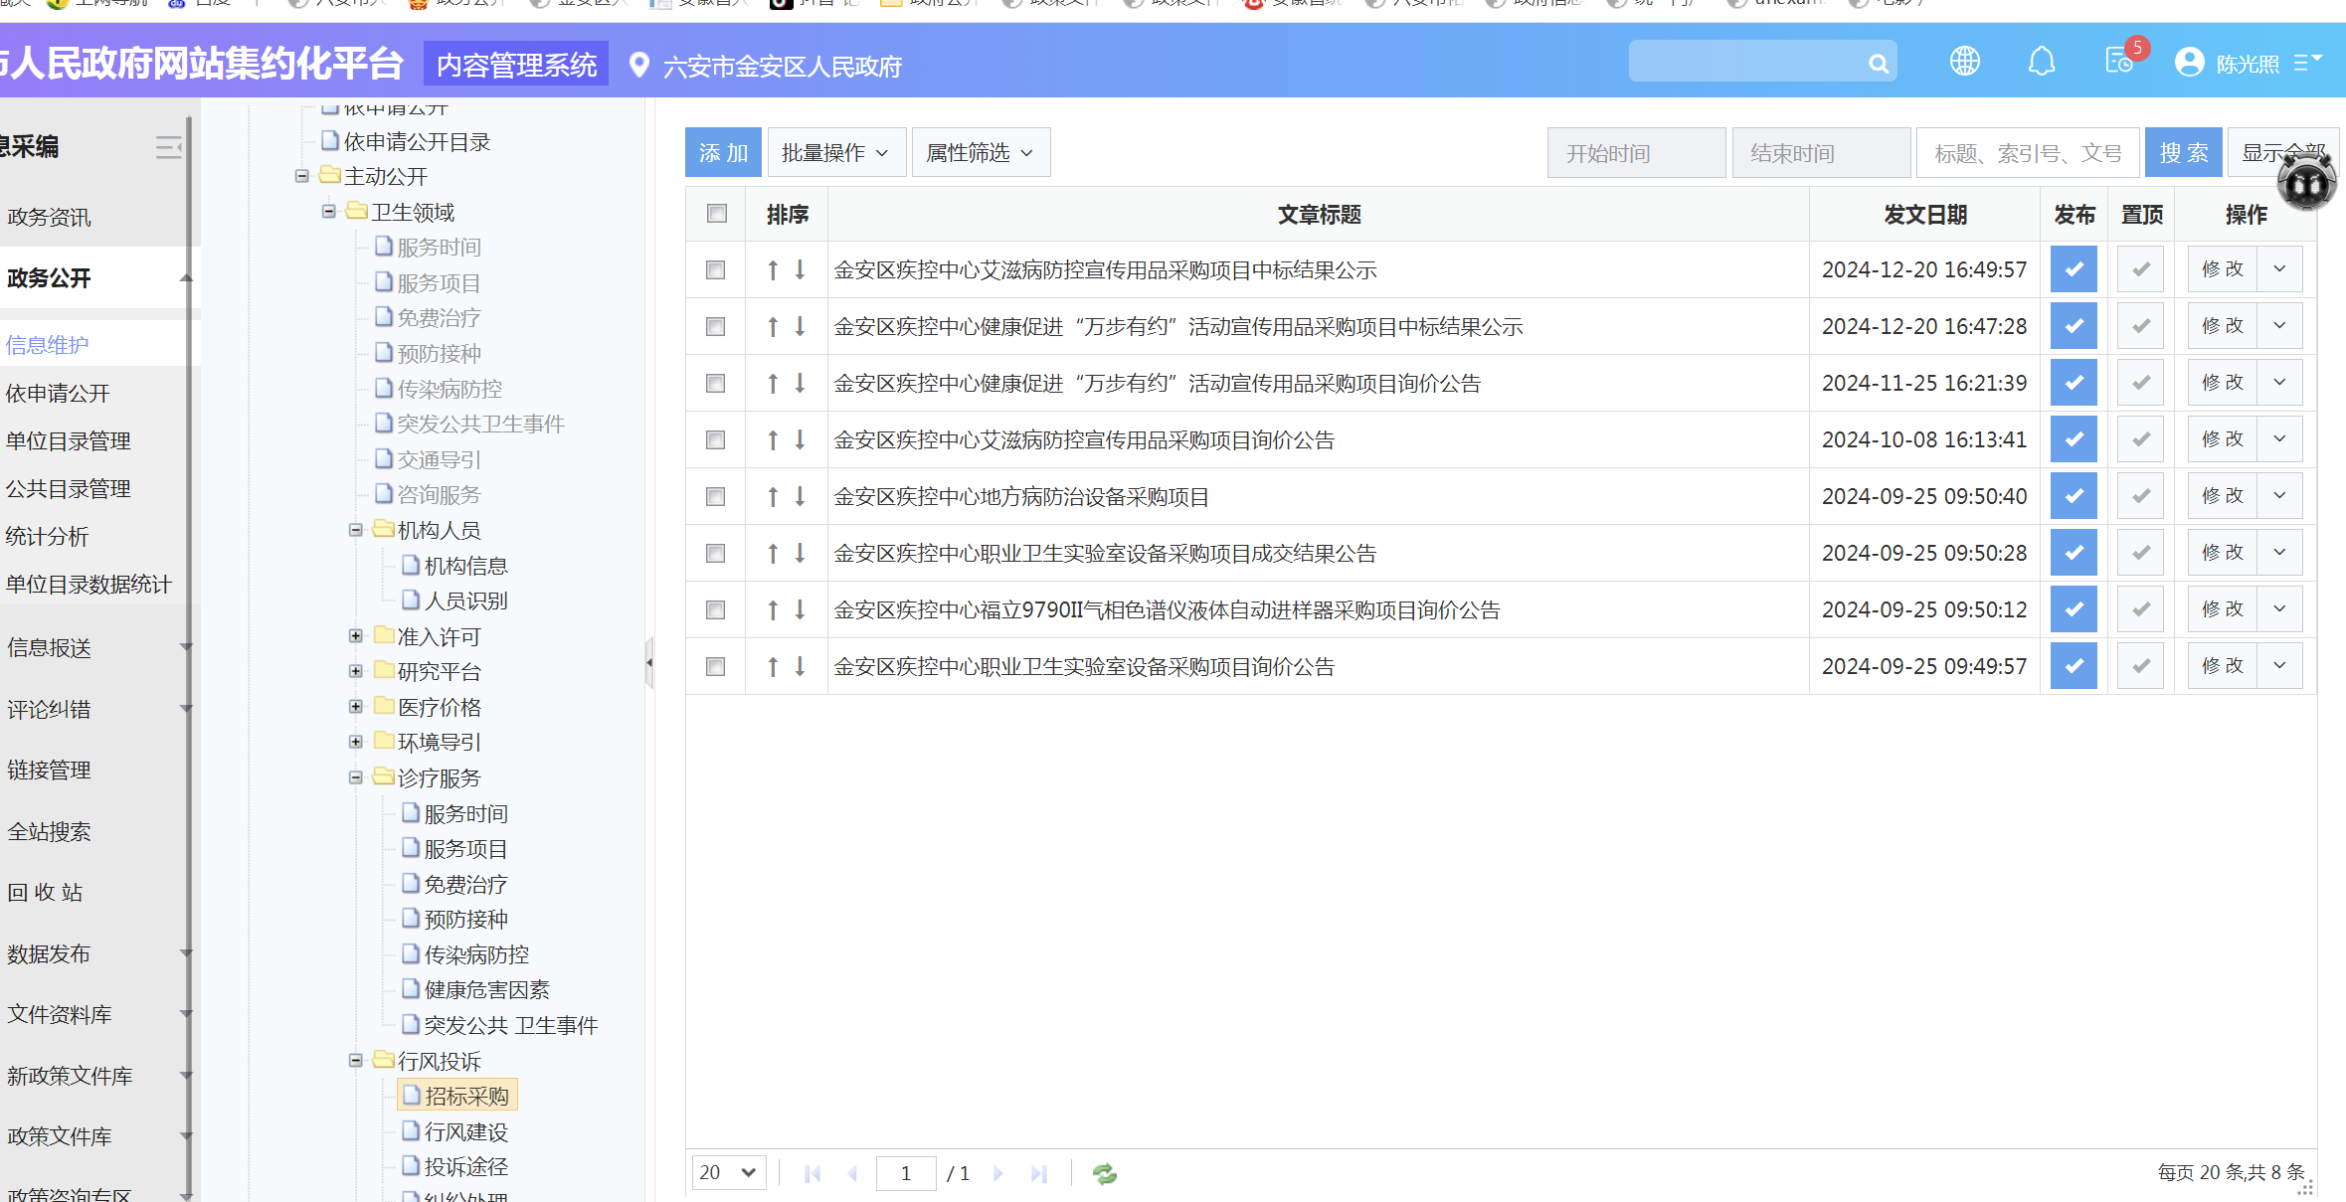Open the globe language icon
Viewport: 2346px width, 1202px height.
pyautogui.click(x=1964, y=62)
